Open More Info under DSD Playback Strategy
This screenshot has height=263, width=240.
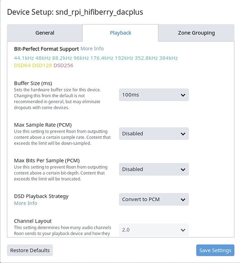26,203
